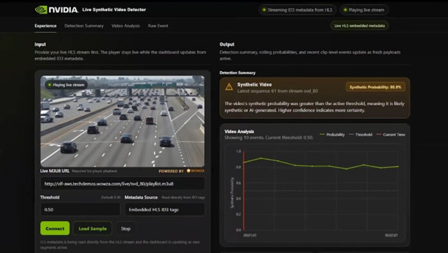Go to the Experience tab
The height and width of the screenshot is (253, 448).
point(46,26)
